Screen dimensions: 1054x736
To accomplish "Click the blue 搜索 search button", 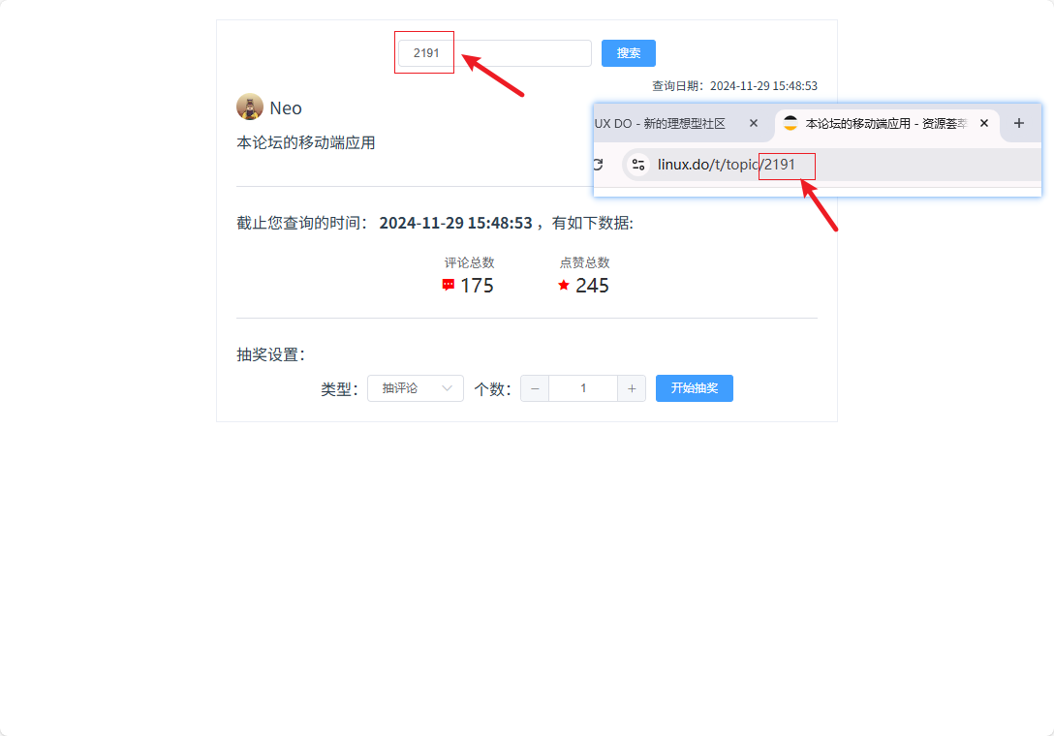I will pos(628,53).
